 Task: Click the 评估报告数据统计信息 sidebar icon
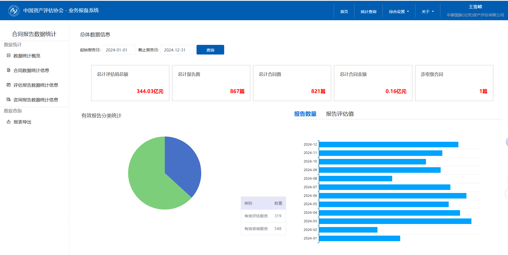tap(9, 85)
